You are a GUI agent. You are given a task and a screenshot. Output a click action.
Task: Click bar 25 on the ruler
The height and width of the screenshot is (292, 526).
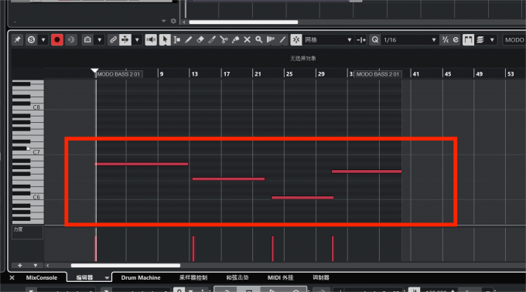(x=289, y=74)
